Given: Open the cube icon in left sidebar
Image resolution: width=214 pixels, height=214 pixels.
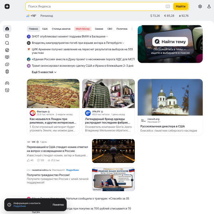Looking at the screenshot, I should 7,50.
